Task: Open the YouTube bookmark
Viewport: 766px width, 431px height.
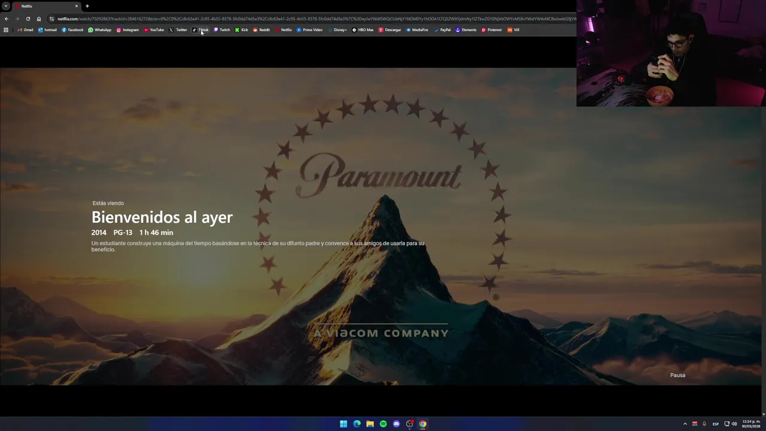Action: 154,30
